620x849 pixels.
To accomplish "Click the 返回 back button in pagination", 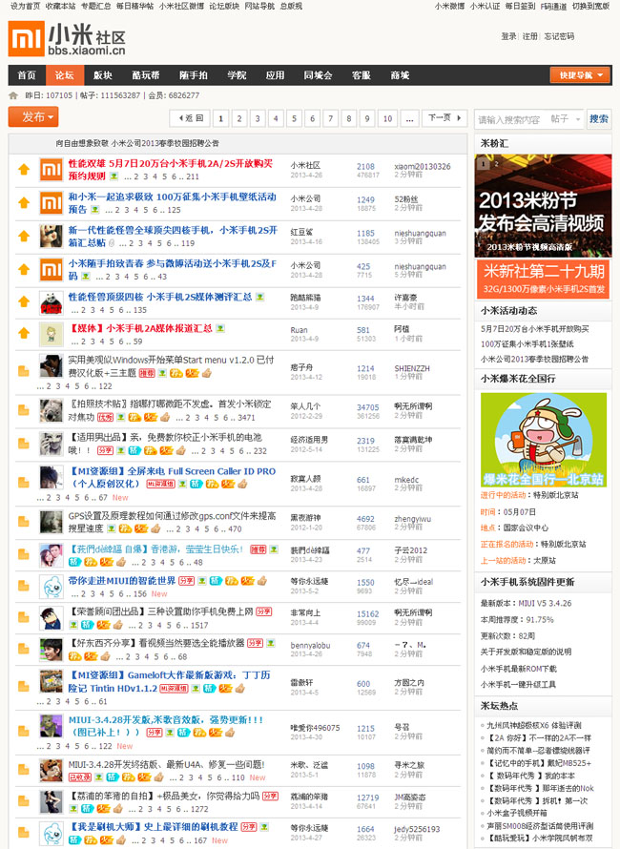I will [191, 118].
